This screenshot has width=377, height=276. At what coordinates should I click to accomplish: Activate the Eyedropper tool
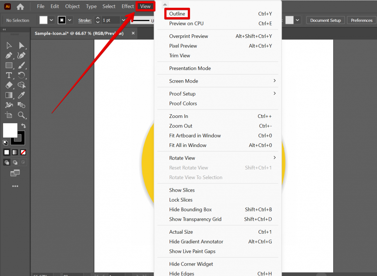[22, 95]
